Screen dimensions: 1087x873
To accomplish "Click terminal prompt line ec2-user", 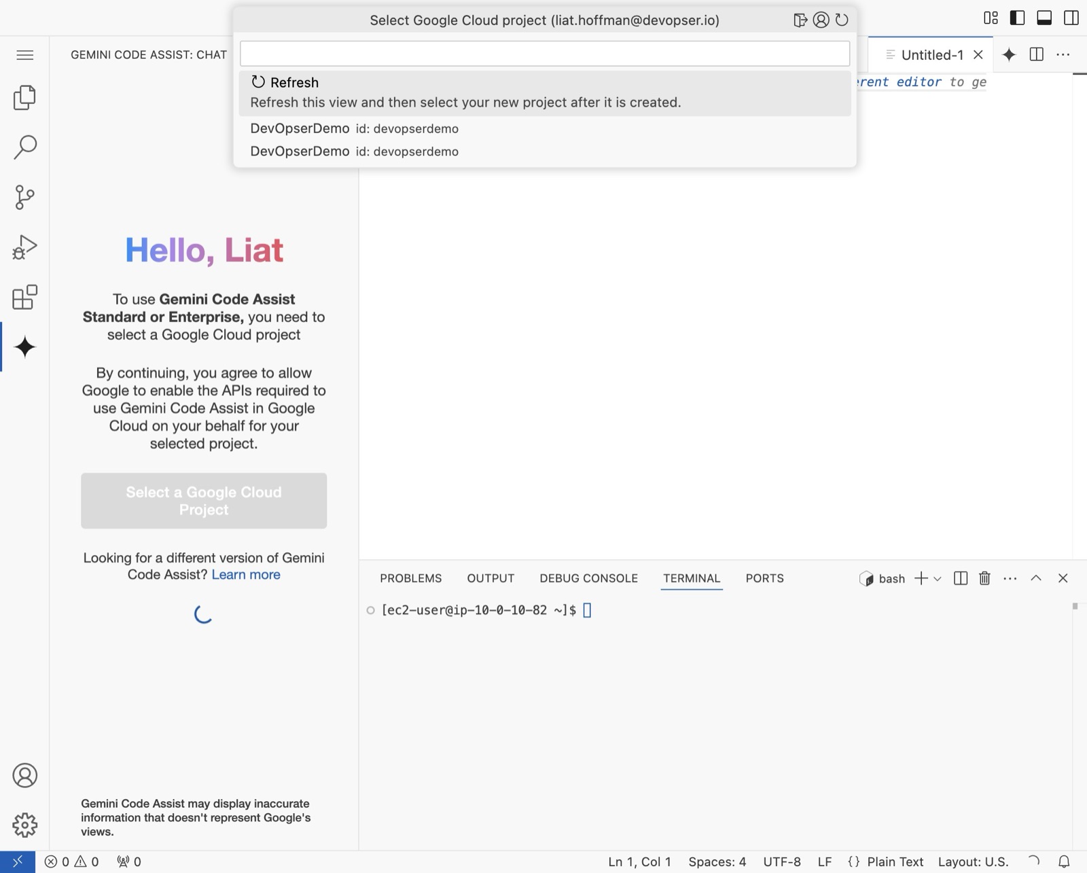I will click(x=479, y=610).
